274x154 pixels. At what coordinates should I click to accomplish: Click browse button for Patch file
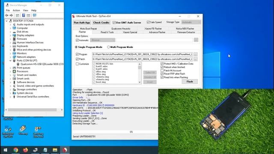(196, 59)
